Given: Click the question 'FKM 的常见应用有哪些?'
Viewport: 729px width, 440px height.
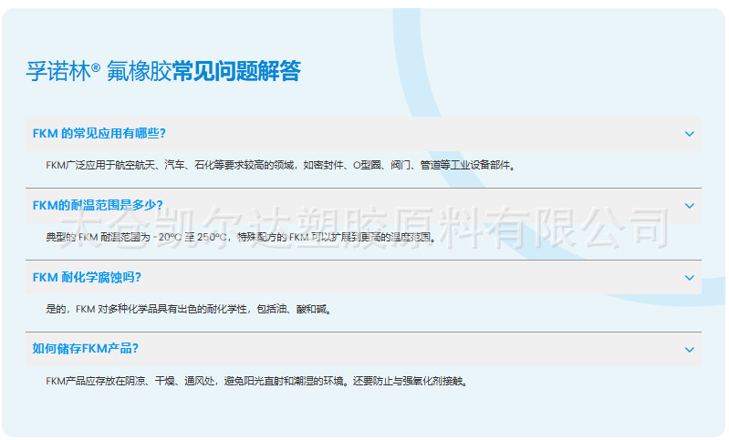Looking at the screenshot, I should point(99,134).
